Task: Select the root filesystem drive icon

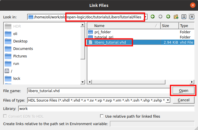Action: (7, 71)
